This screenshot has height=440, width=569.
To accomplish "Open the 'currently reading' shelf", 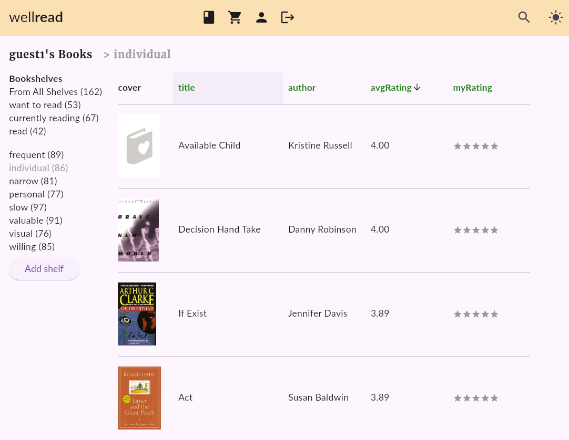I will [54, 118].
